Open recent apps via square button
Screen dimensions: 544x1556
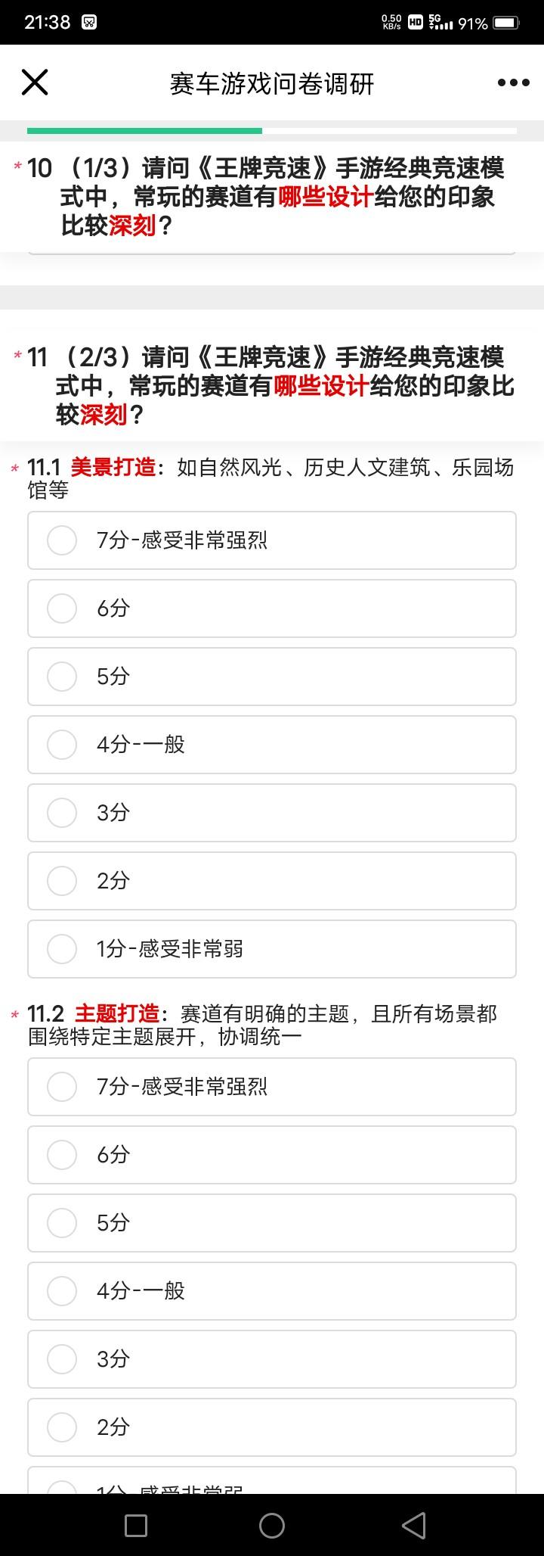136,1526
